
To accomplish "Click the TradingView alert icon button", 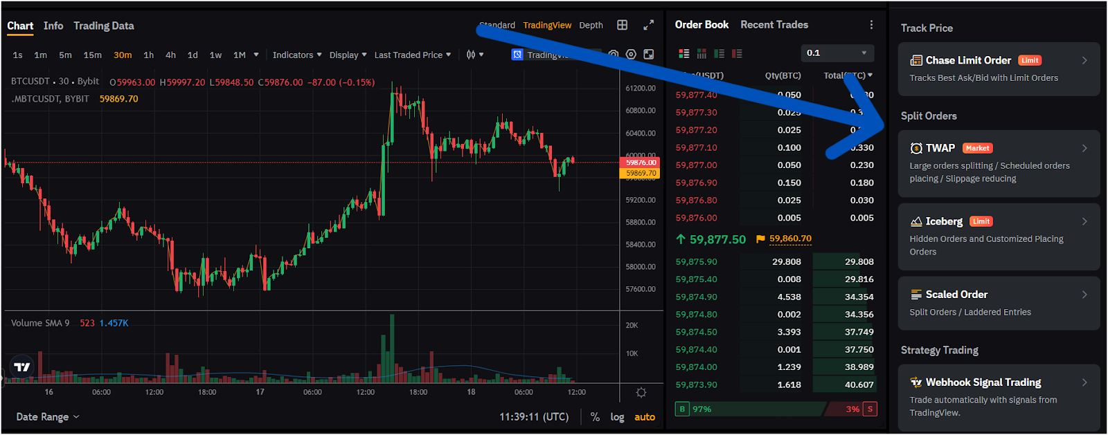I will click(x=517, y=55).
